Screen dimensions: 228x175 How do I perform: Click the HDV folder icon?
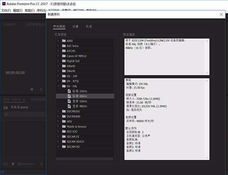[64, 121]
